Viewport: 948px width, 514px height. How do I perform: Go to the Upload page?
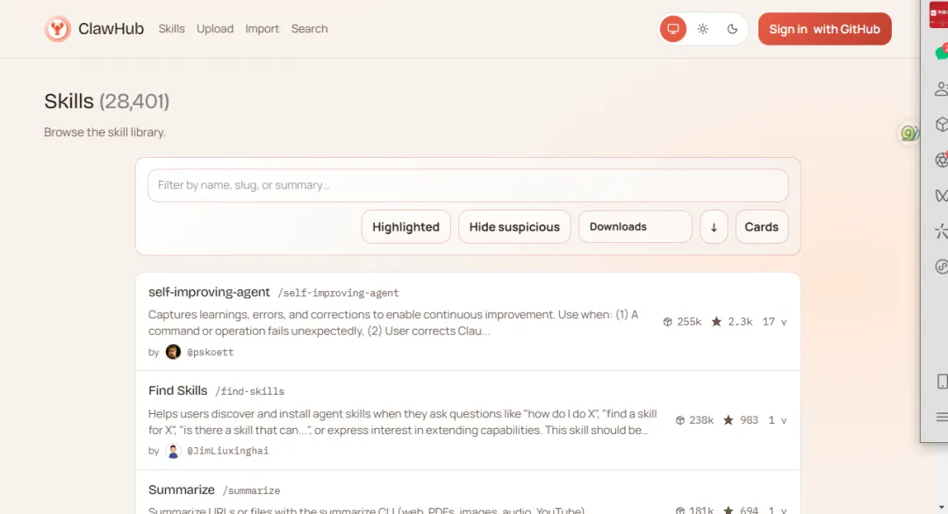[215, 28]
